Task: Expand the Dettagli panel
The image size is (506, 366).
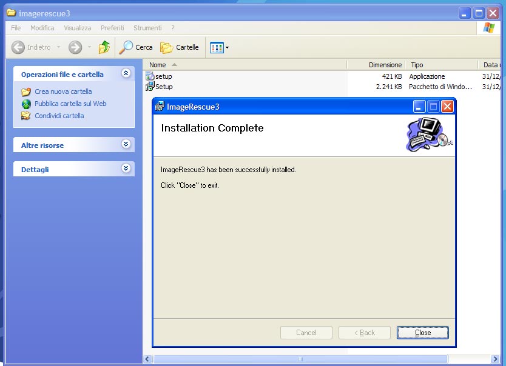Action: (126, 168)
